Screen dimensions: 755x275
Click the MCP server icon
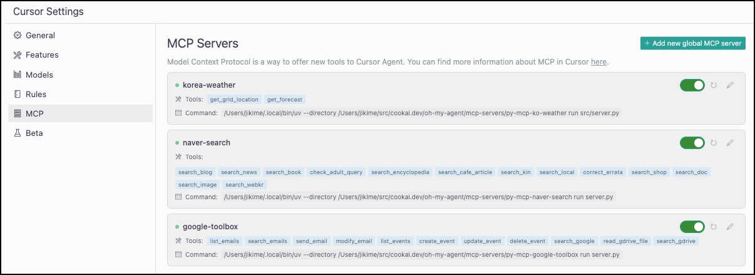click(x=18, y=113)
